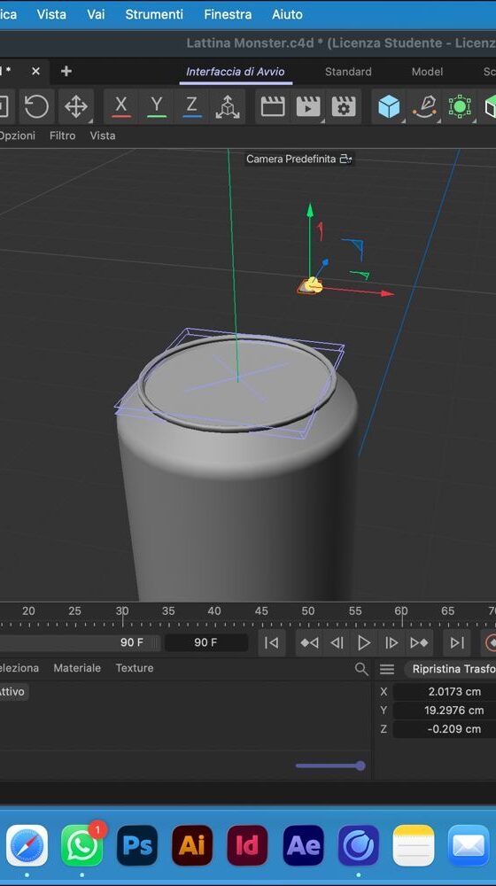Click the green subdivision generator icon

pyautogui.click(x=460, y=106)
